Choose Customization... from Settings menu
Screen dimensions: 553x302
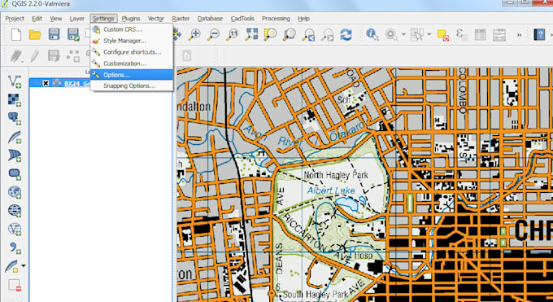[132, 63]
